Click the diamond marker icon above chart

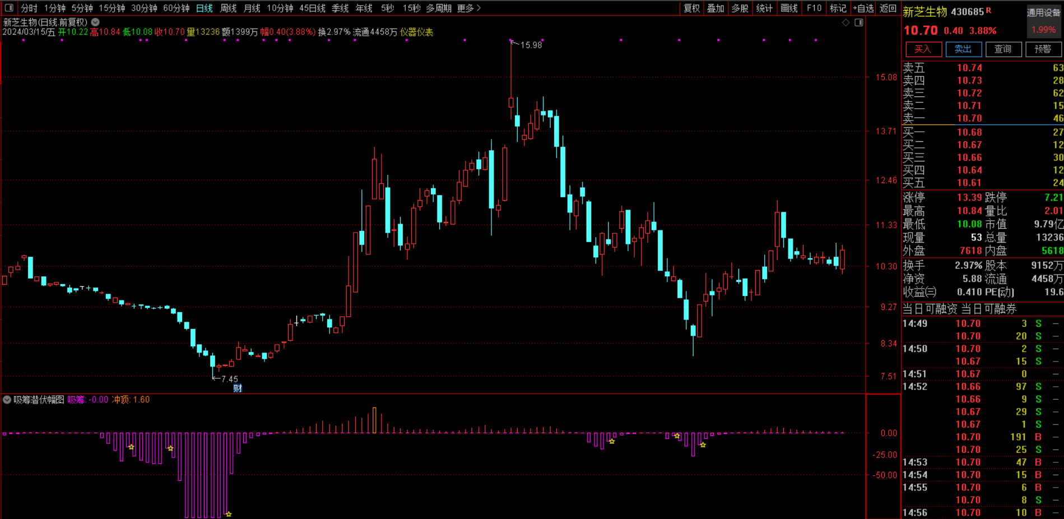[x=846, y=22]
